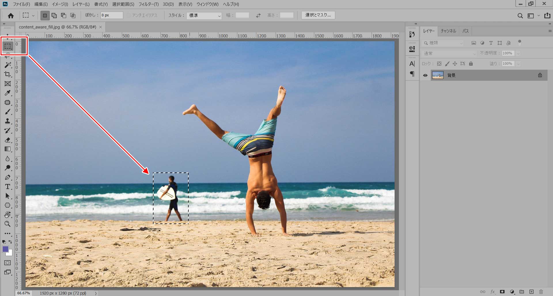The image size is (553, 296).
Task: Choose Subtract from Selection mode
Action: (x=64, y=16)
